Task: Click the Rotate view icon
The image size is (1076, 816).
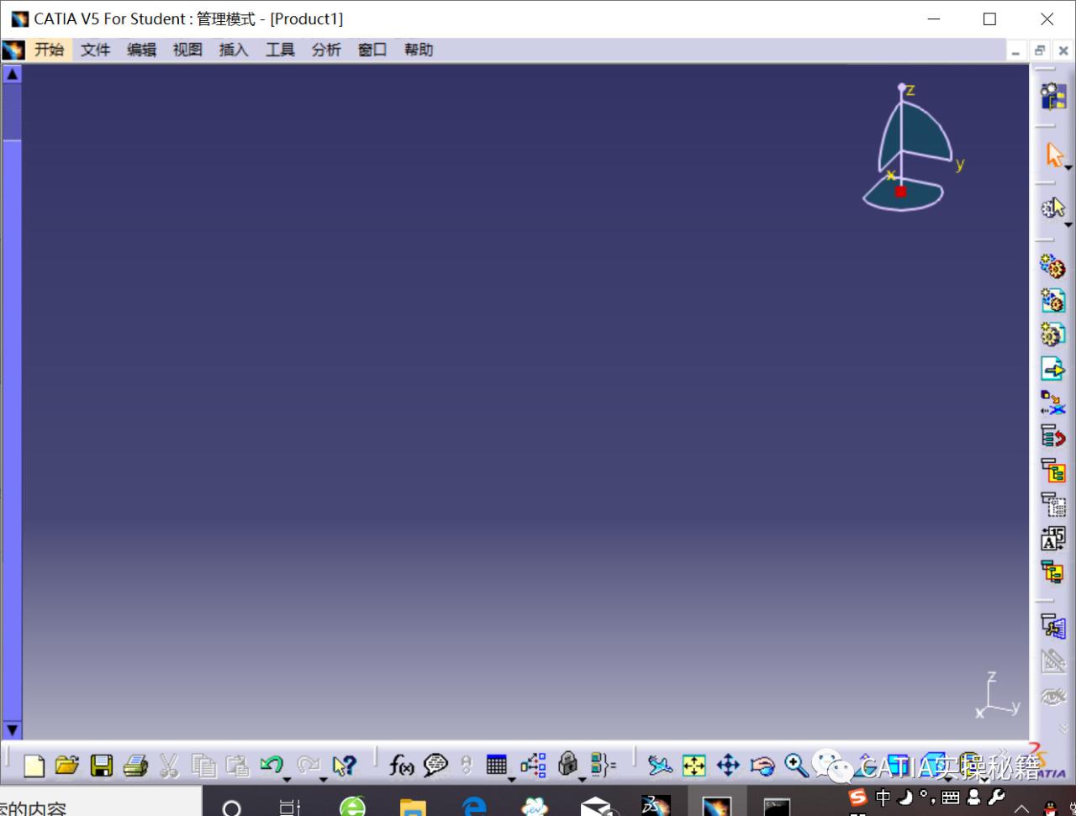Action: click(762, 766)
